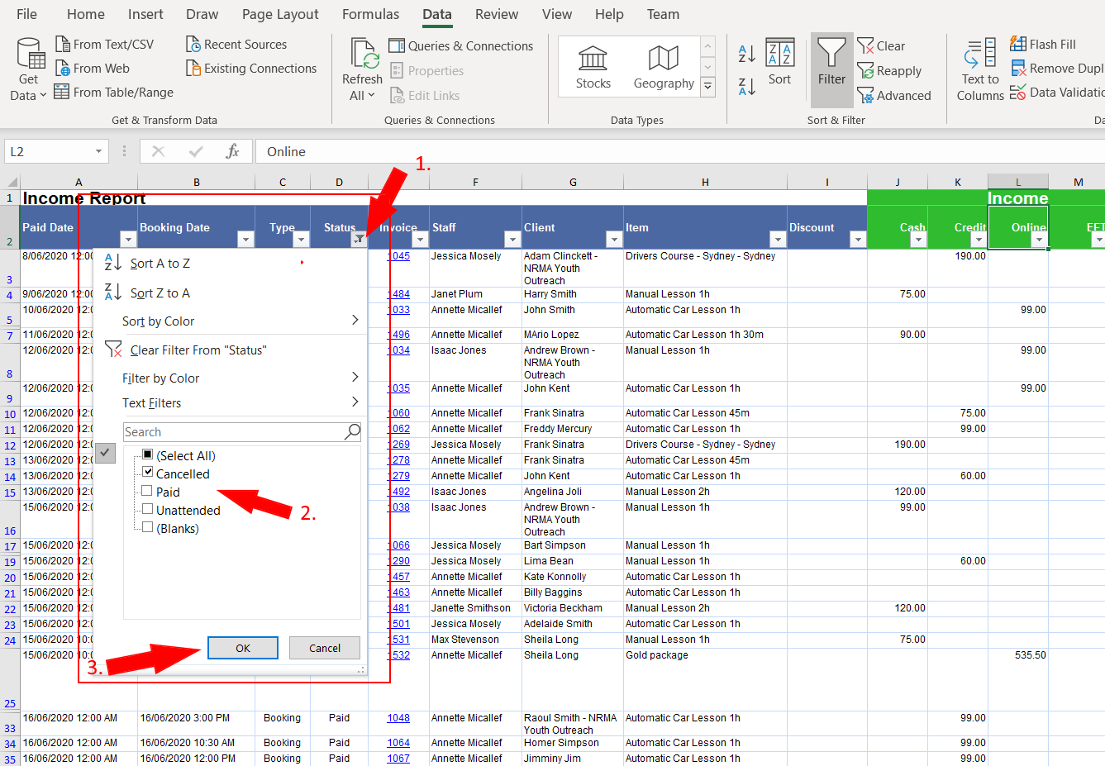Click From Table/Range
The image size is (1105, 766).
point(114,93)
